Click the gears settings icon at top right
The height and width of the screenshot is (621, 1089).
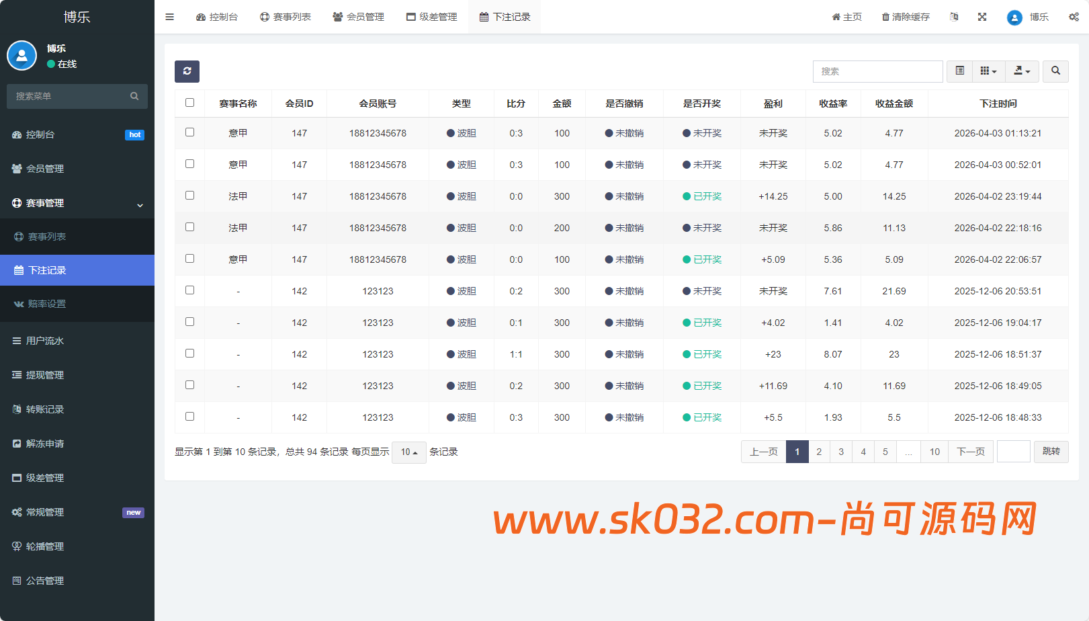coord(1074,17)
